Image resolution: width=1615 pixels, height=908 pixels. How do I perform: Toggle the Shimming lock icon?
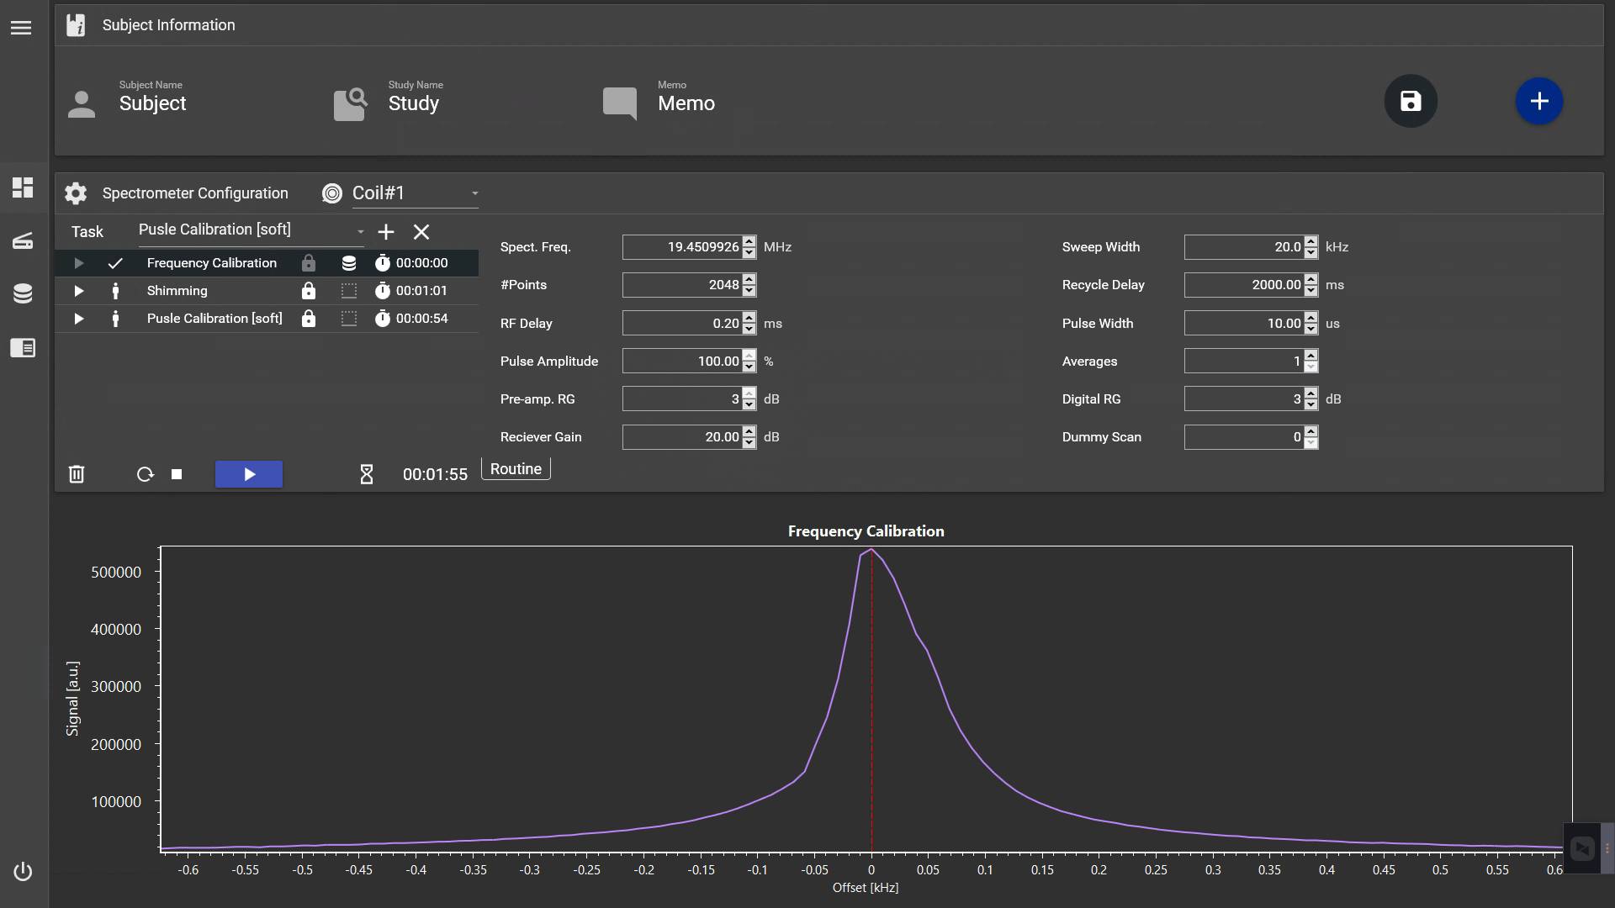coord(309,291)
